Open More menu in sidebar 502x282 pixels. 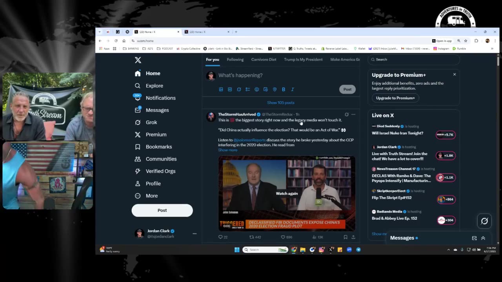coord(146,196)
